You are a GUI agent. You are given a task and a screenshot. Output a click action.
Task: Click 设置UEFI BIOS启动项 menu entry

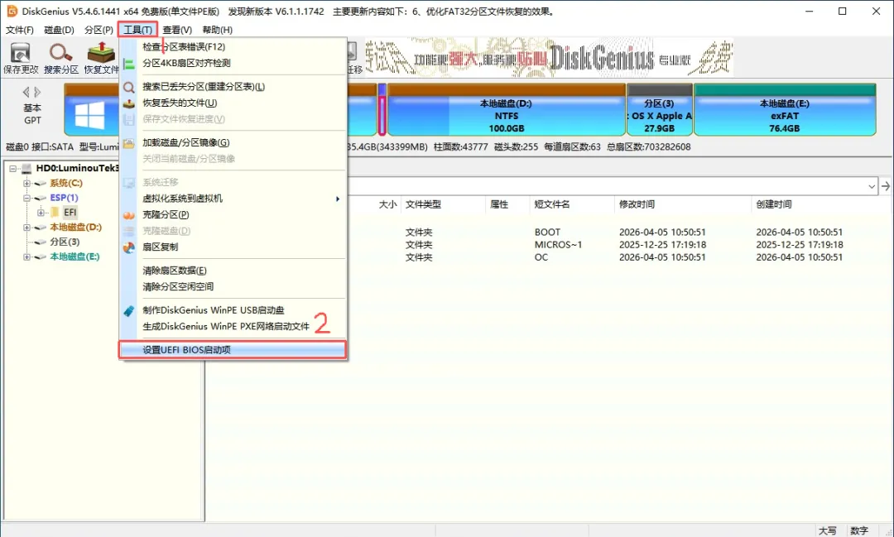pyautogui.click(x=233, y=349)
